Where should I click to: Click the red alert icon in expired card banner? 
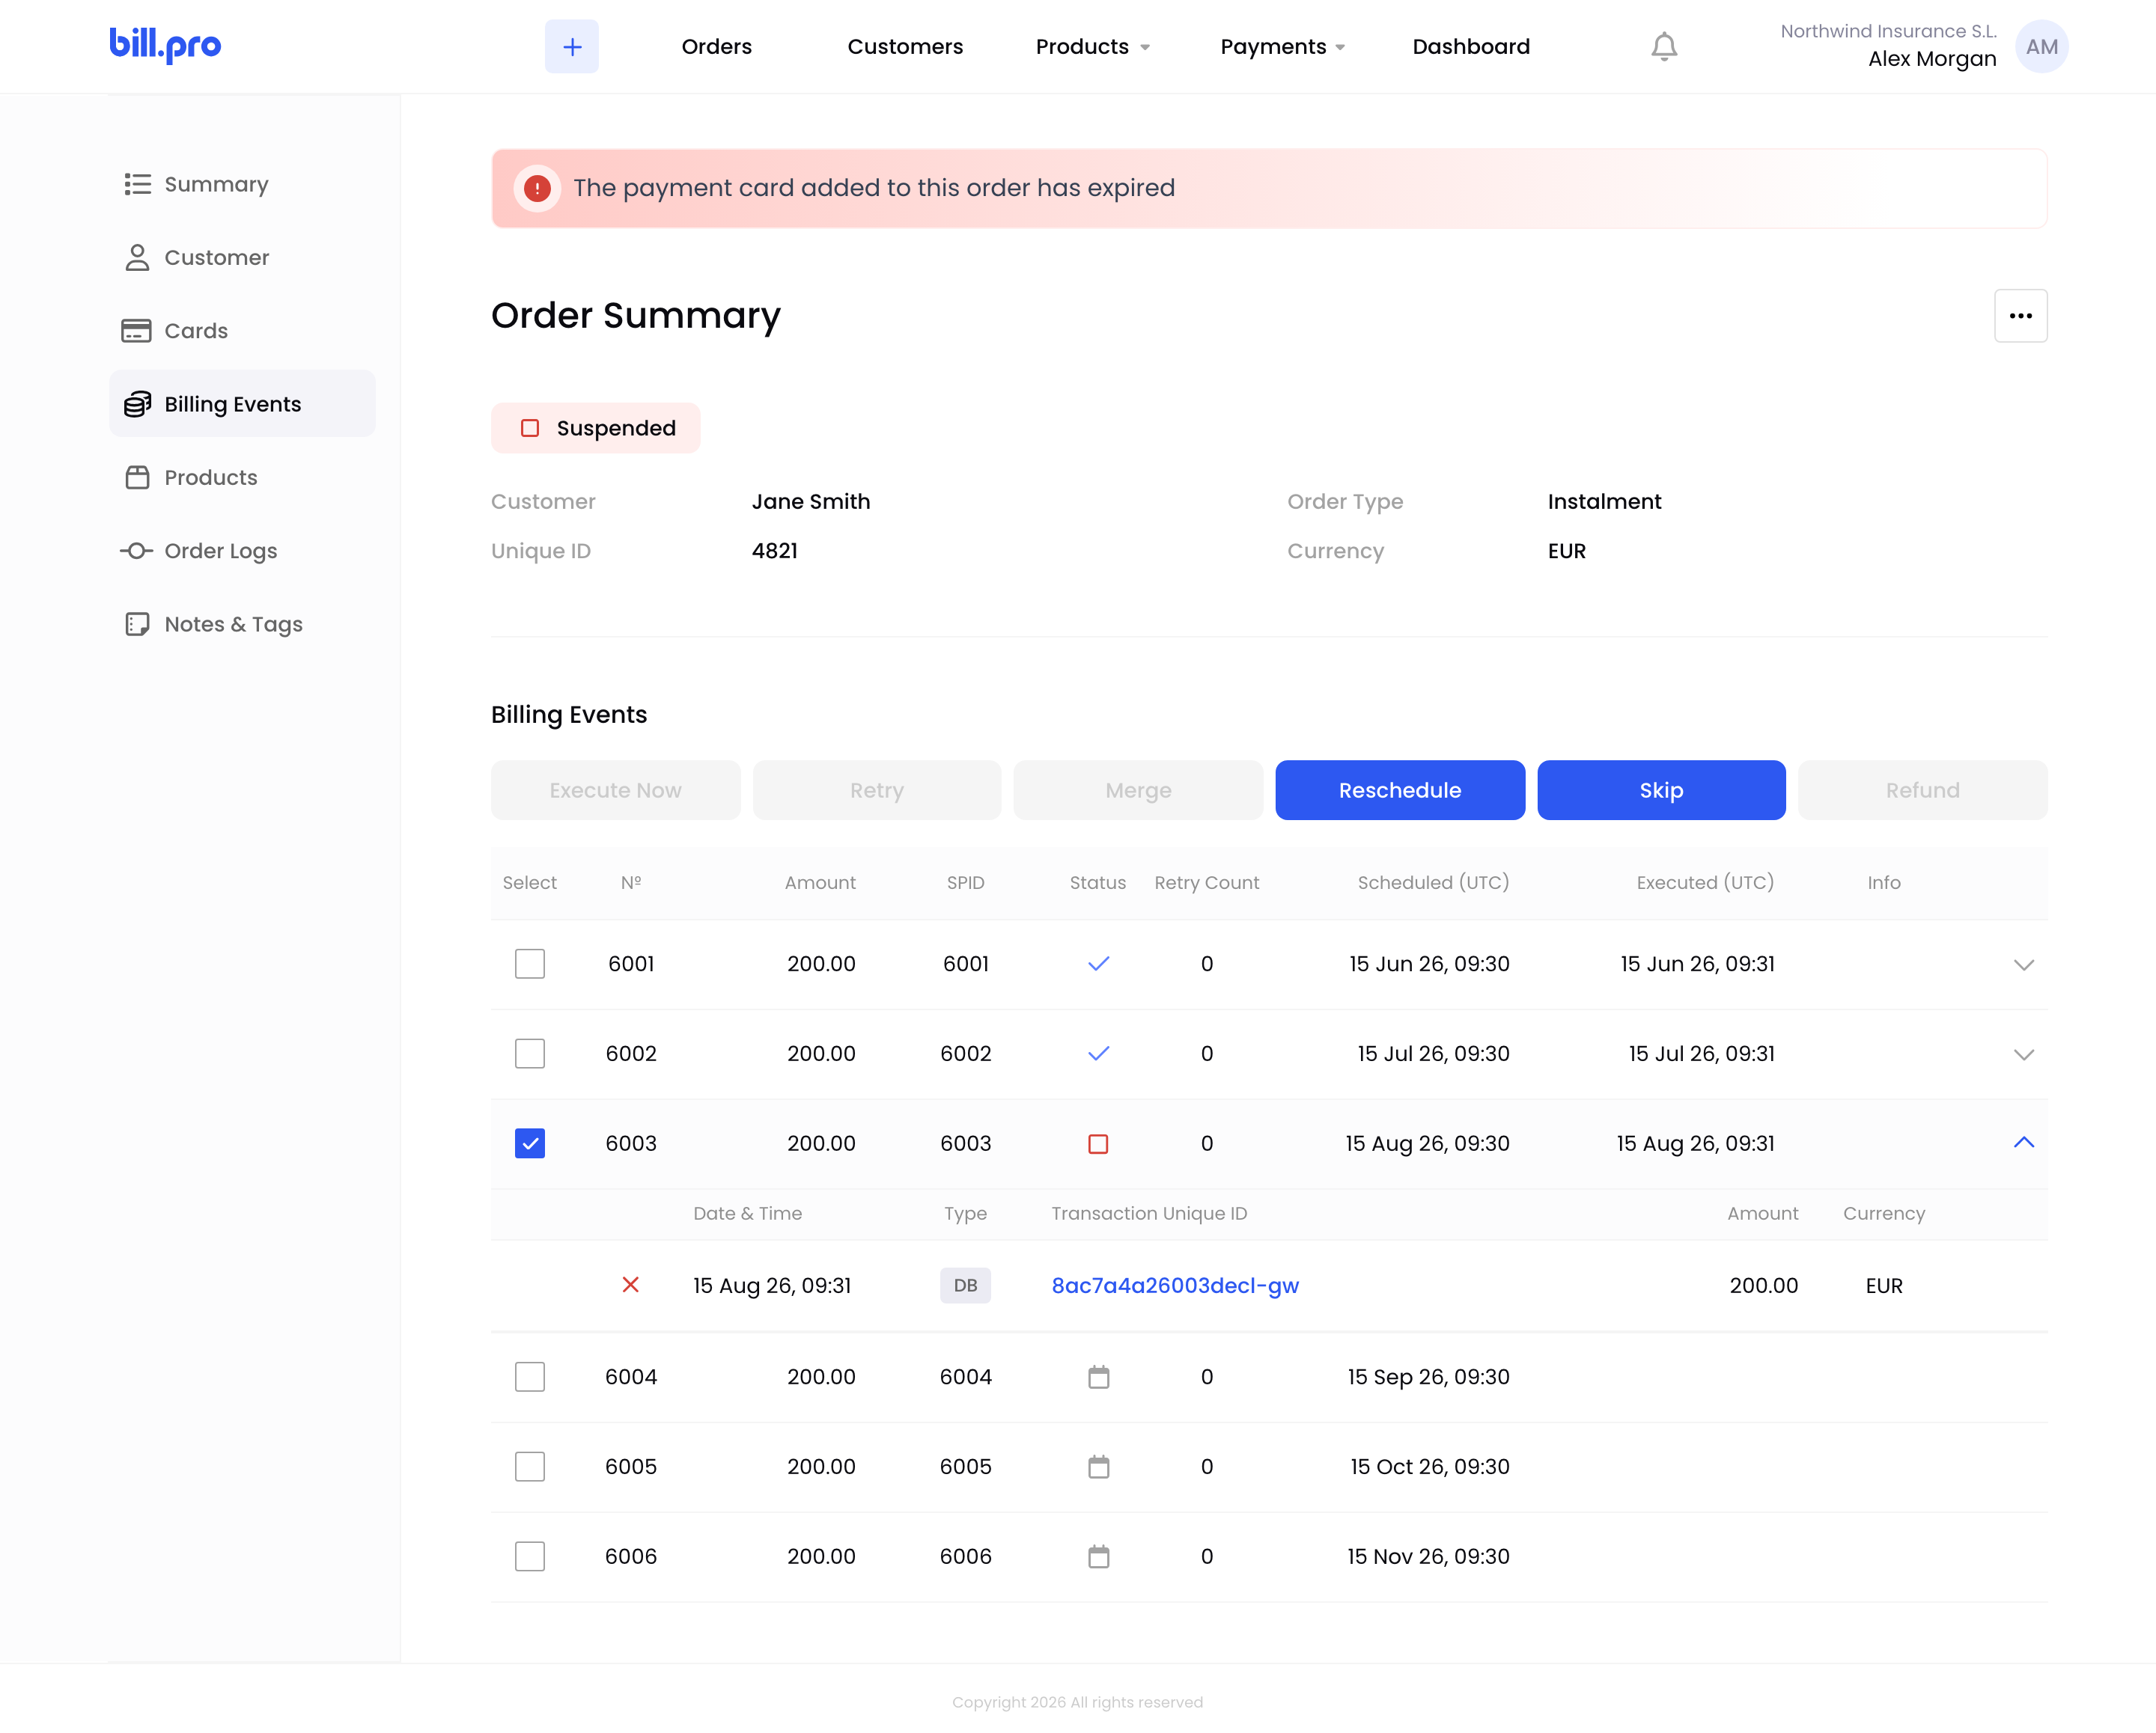pos(537,188)
